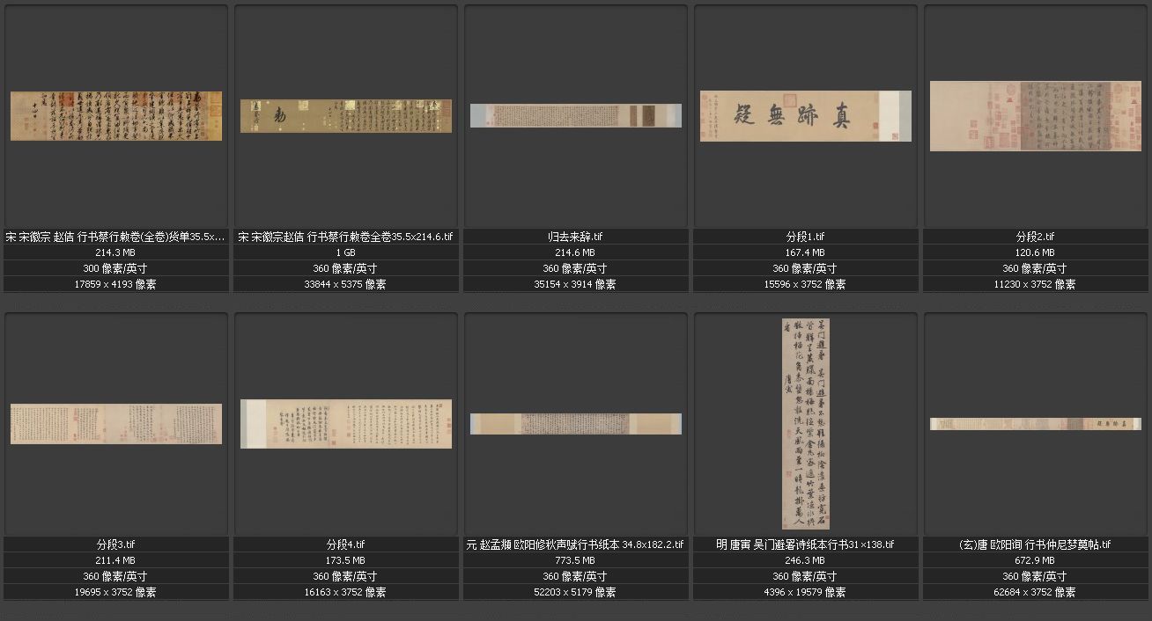1152x621 pixels.
Task: Open the 归去来辞.tif thumbnail image
Action: pyautogui.click(x=575, y=115)
